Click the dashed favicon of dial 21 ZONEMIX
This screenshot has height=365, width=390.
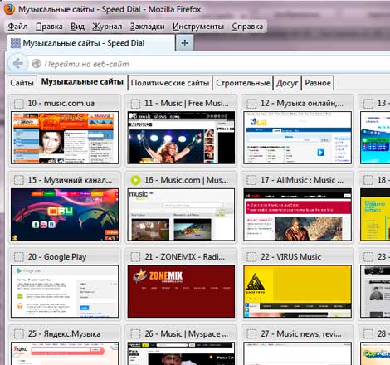click(135, 257)
